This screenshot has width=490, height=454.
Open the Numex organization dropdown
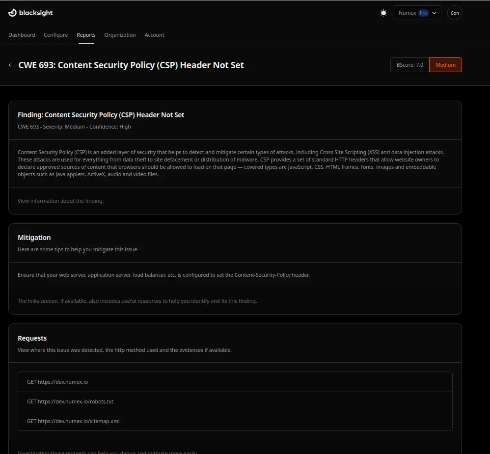coord(417,13)
